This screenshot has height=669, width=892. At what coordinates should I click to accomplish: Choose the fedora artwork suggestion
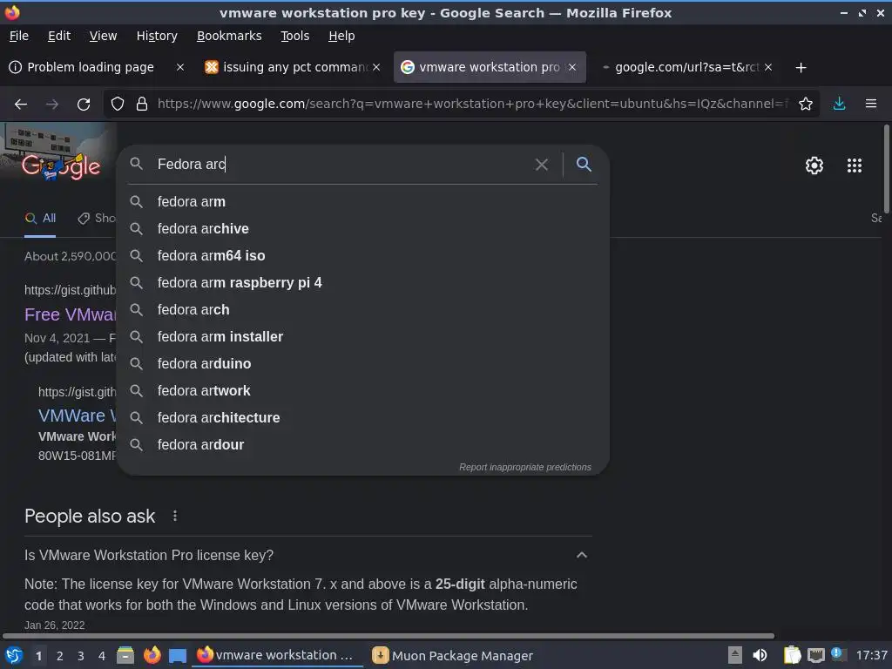pos(362,391)
